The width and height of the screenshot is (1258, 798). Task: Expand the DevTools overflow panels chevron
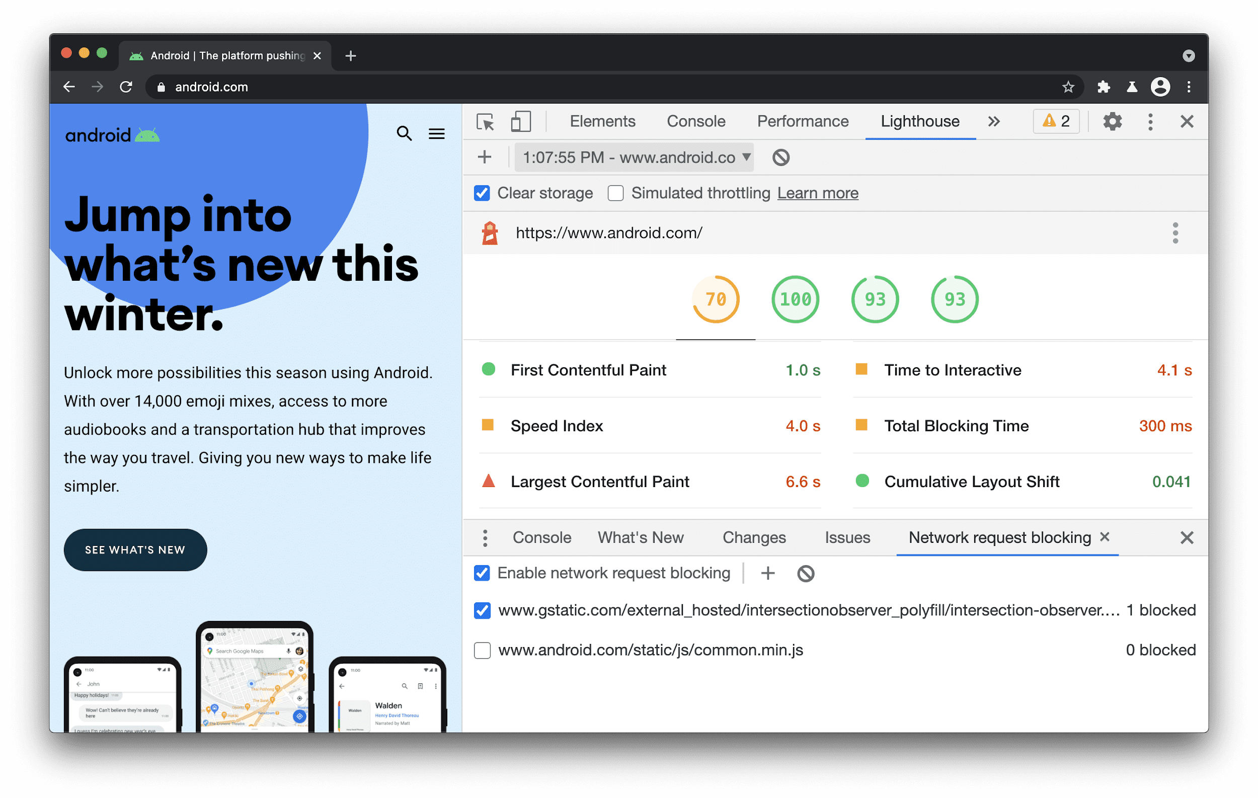[x=993, y=120]
